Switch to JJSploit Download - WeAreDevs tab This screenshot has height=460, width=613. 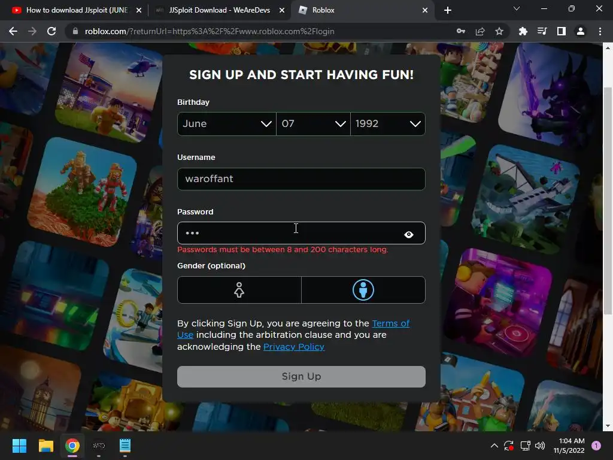(219, 10)
